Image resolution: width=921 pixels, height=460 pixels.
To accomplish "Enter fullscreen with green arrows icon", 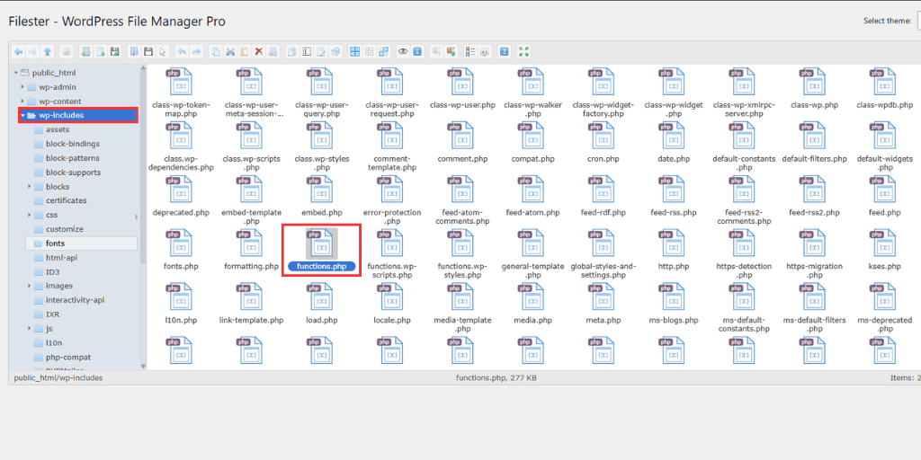I will point(524,51).
